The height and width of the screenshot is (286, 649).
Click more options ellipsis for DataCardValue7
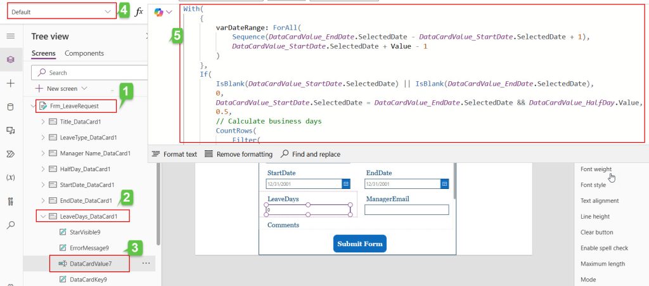146,263
